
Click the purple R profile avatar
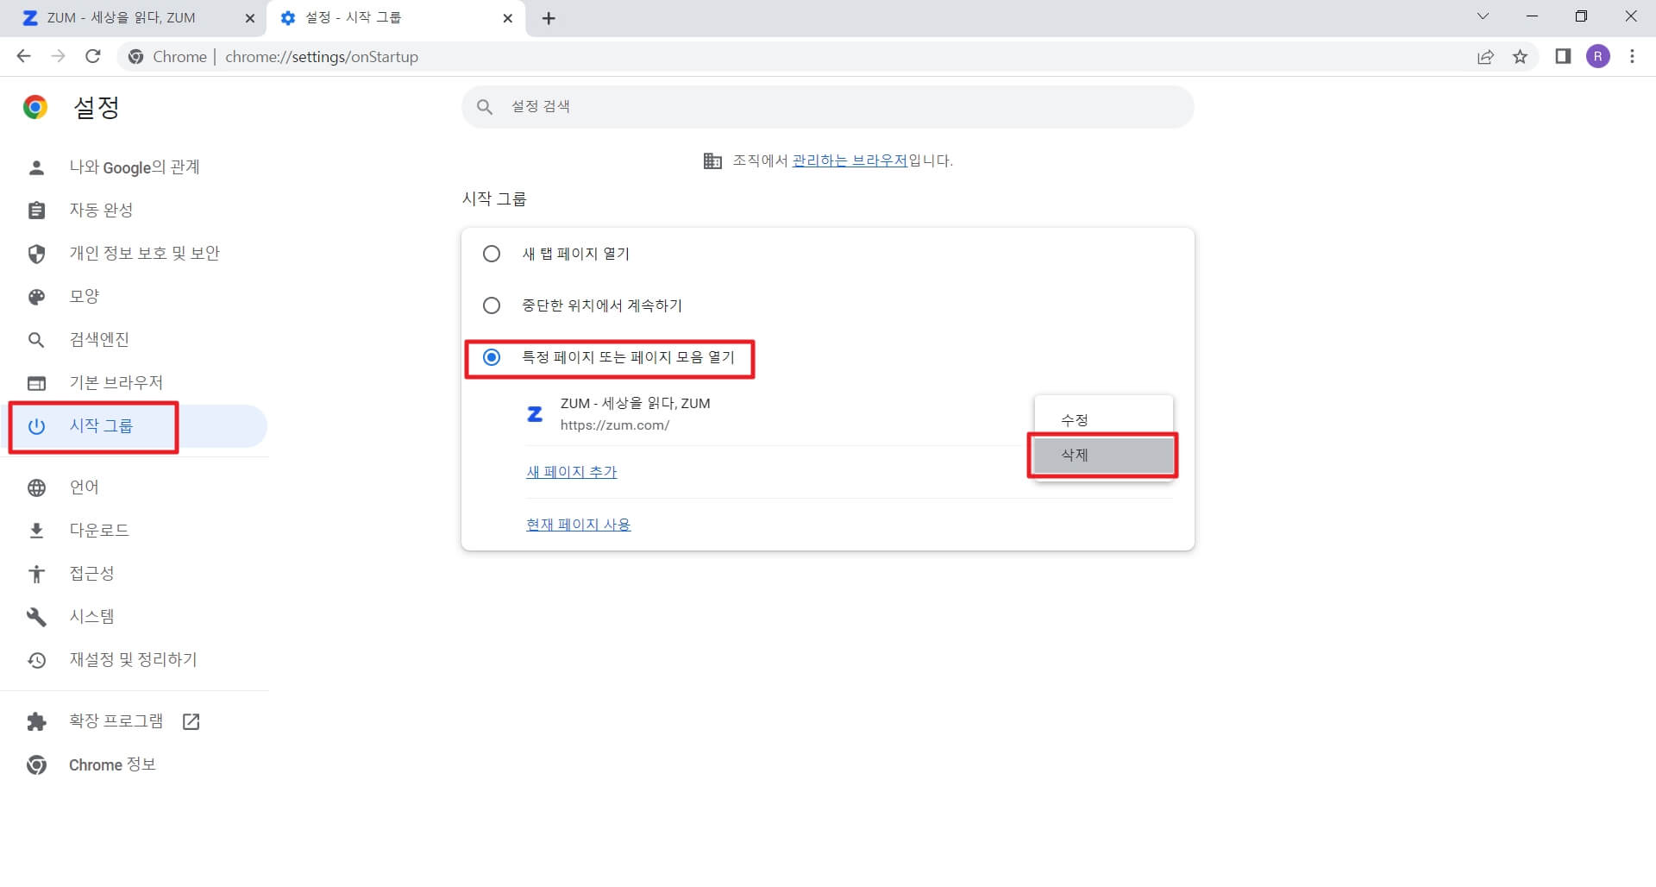(x=1599, y=56)
